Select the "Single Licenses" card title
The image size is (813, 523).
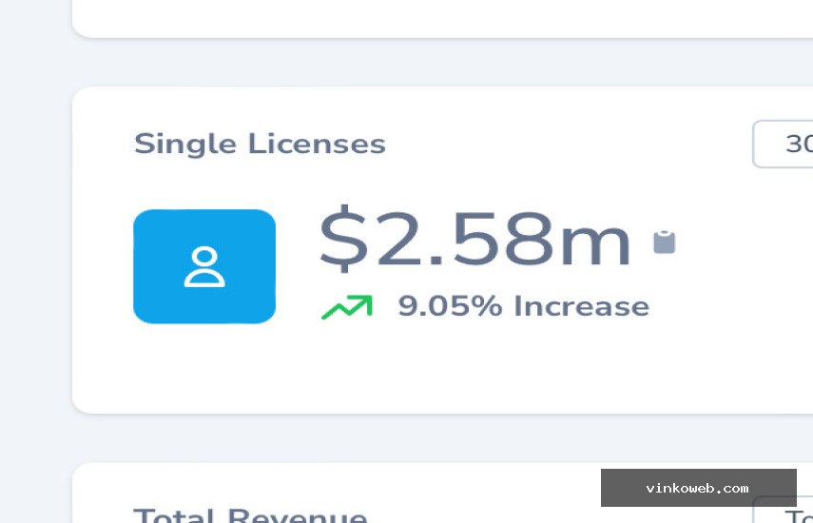click(260, 144)
